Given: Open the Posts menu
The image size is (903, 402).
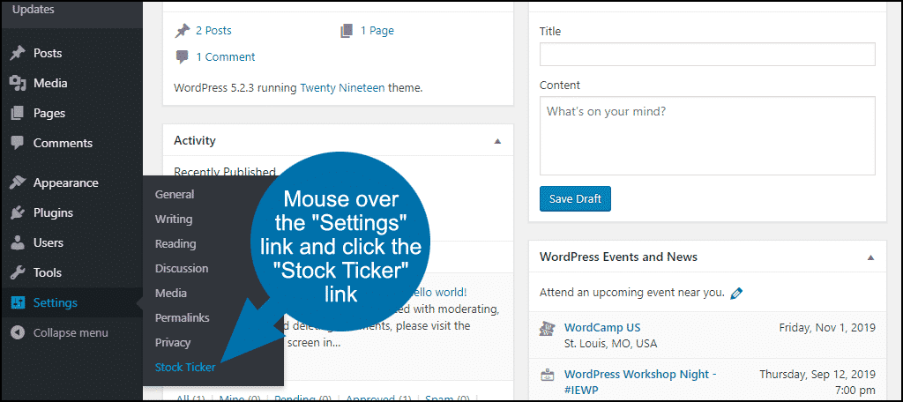Looking at the screenshot, I should pos(48,53).
